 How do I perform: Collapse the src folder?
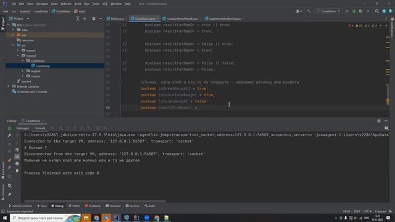13,45
